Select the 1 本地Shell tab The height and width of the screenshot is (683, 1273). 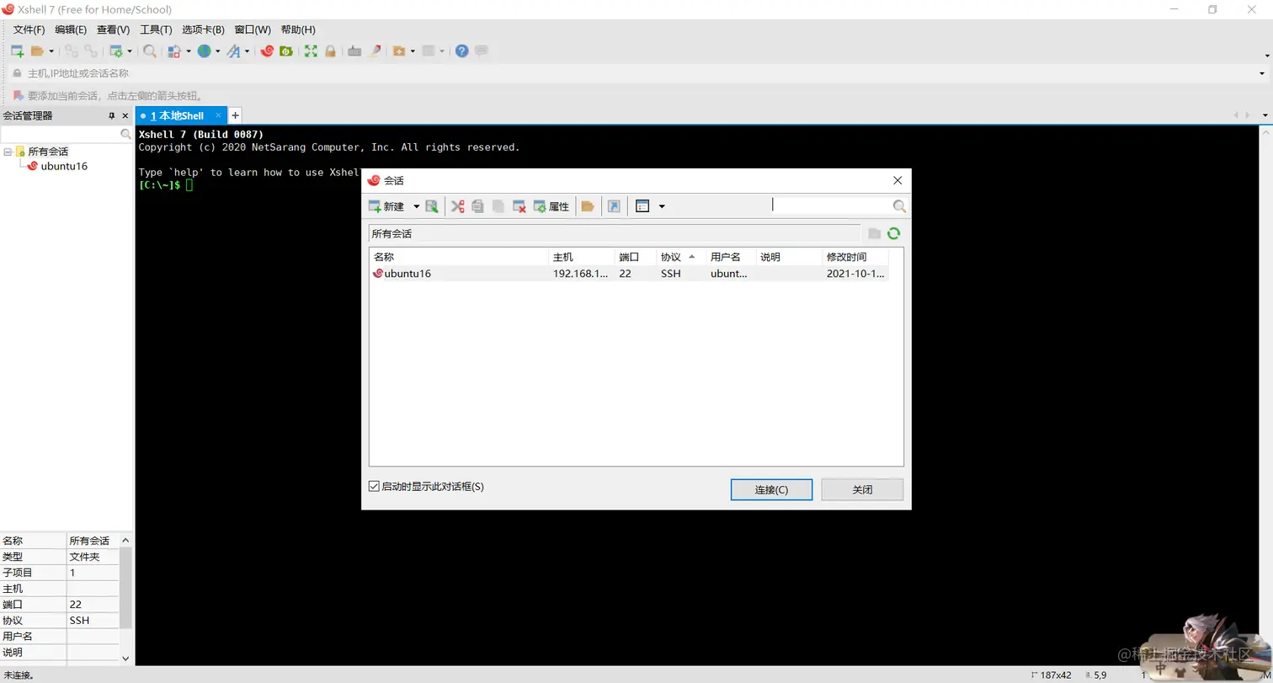tap(177, 115)
